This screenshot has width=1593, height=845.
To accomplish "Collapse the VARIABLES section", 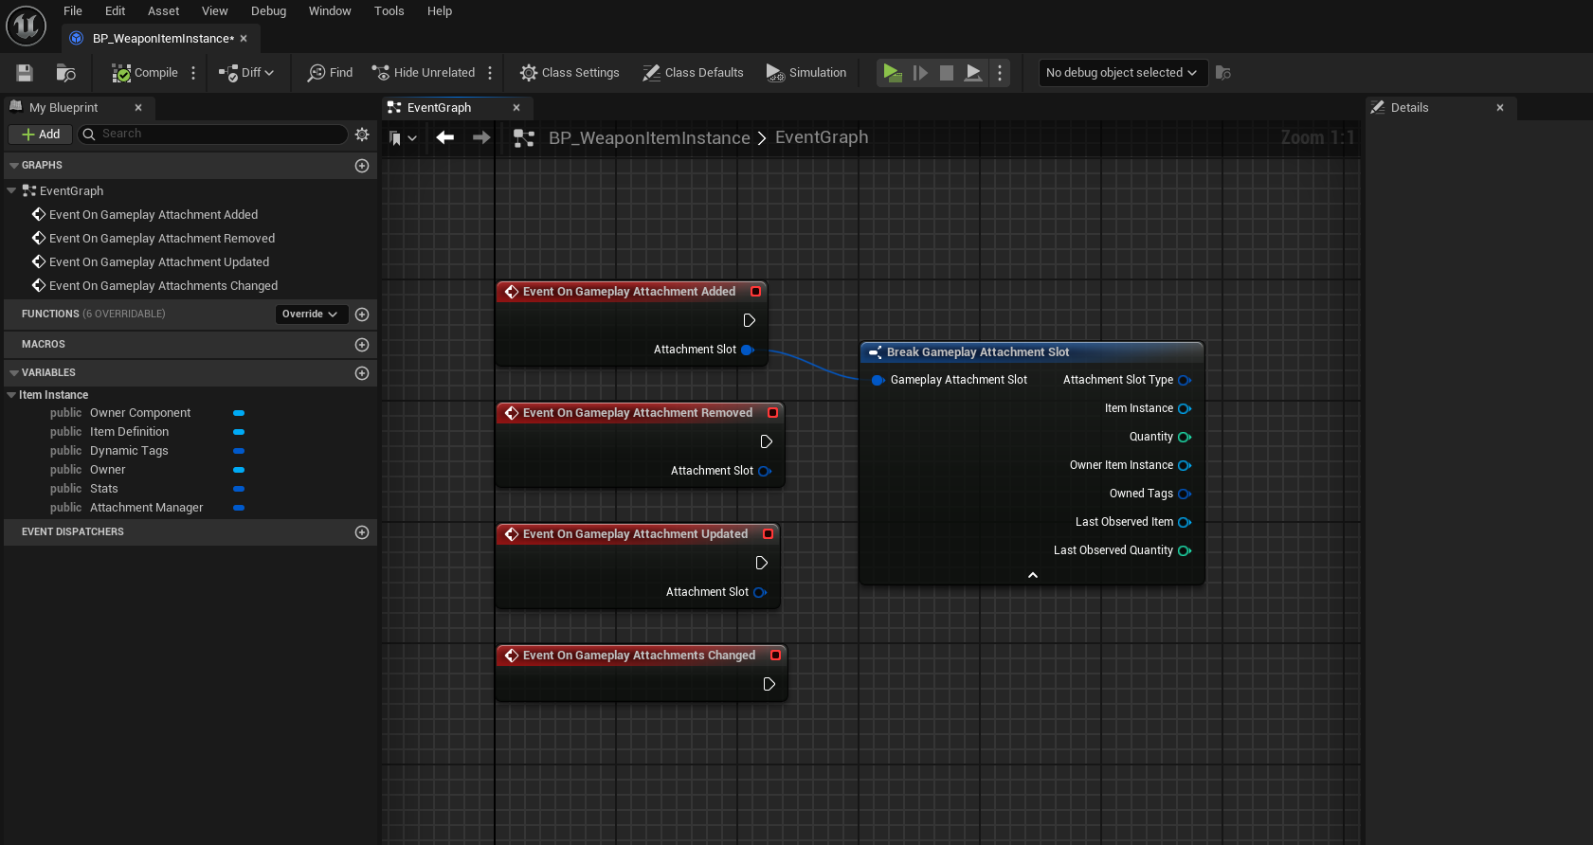I will pyautogui.click(x=13, y=373).
